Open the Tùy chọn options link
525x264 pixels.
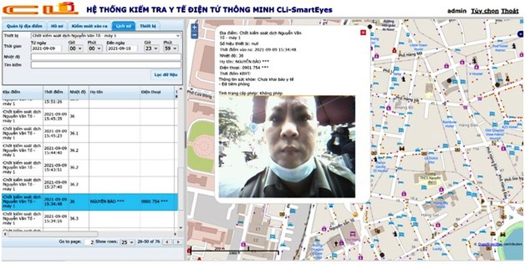[x=485, y=11]
